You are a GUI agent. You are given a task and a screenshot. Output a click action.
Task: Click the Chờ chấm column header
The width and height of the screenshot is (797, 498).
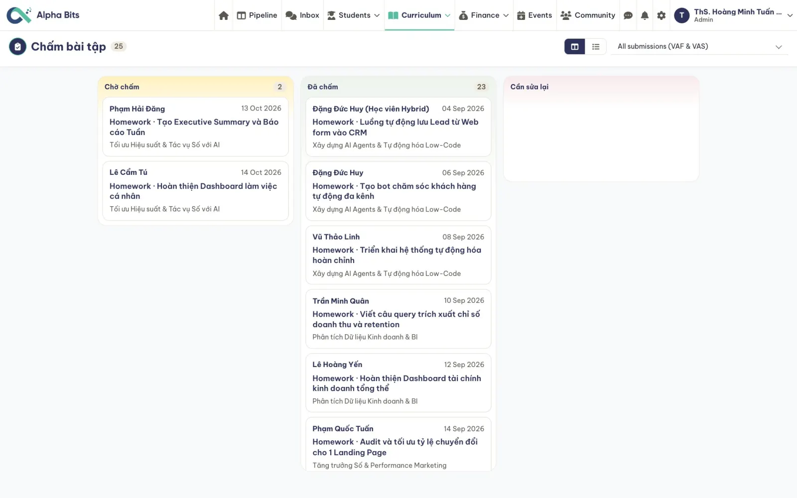[x=122, y=87]
